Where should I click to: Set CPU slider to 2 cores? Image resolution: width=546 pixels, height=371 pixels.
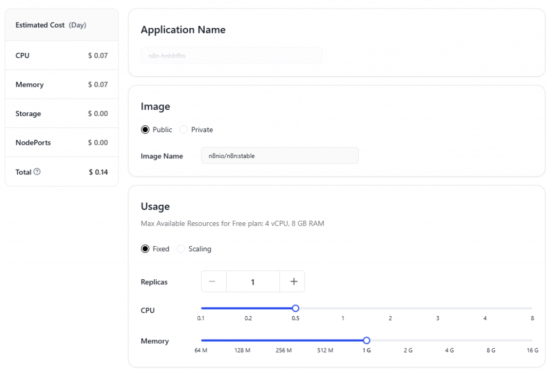pyautogui.click(x=390, y=308)
